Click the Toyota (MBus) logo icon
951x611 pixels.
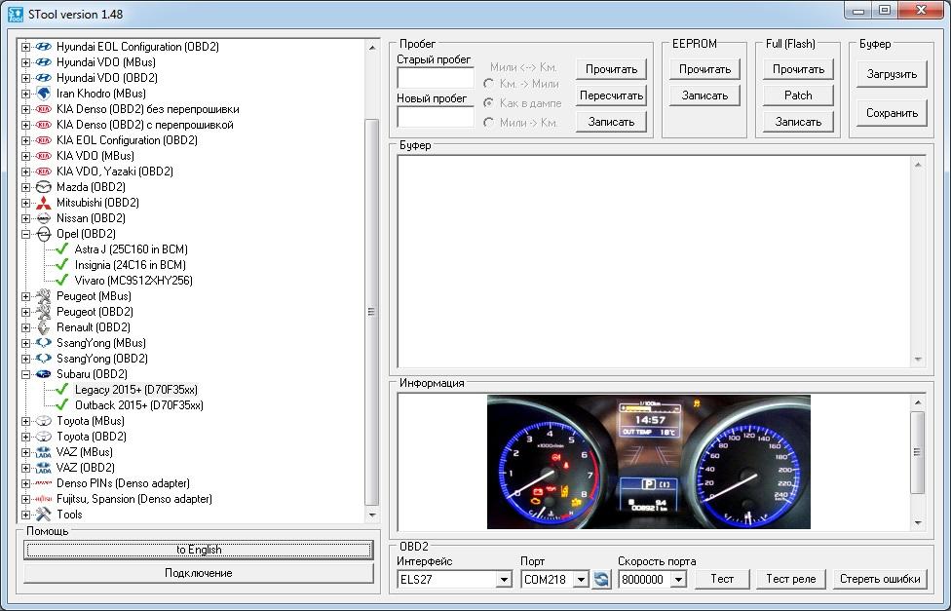tap(43, 420)
